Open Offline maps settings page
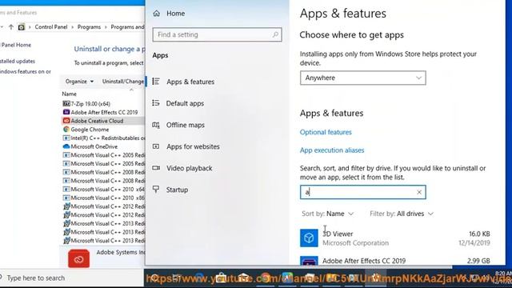 point(185,125)
